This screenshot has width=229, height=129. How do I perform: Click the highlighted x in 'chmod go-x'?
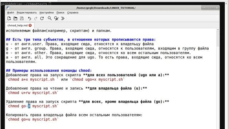click(29, 106)
